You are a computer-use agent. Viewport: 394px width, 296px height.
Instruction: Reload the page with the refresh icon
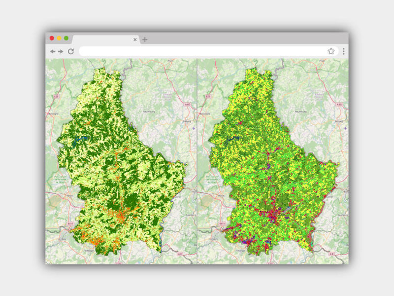point(71,51)
